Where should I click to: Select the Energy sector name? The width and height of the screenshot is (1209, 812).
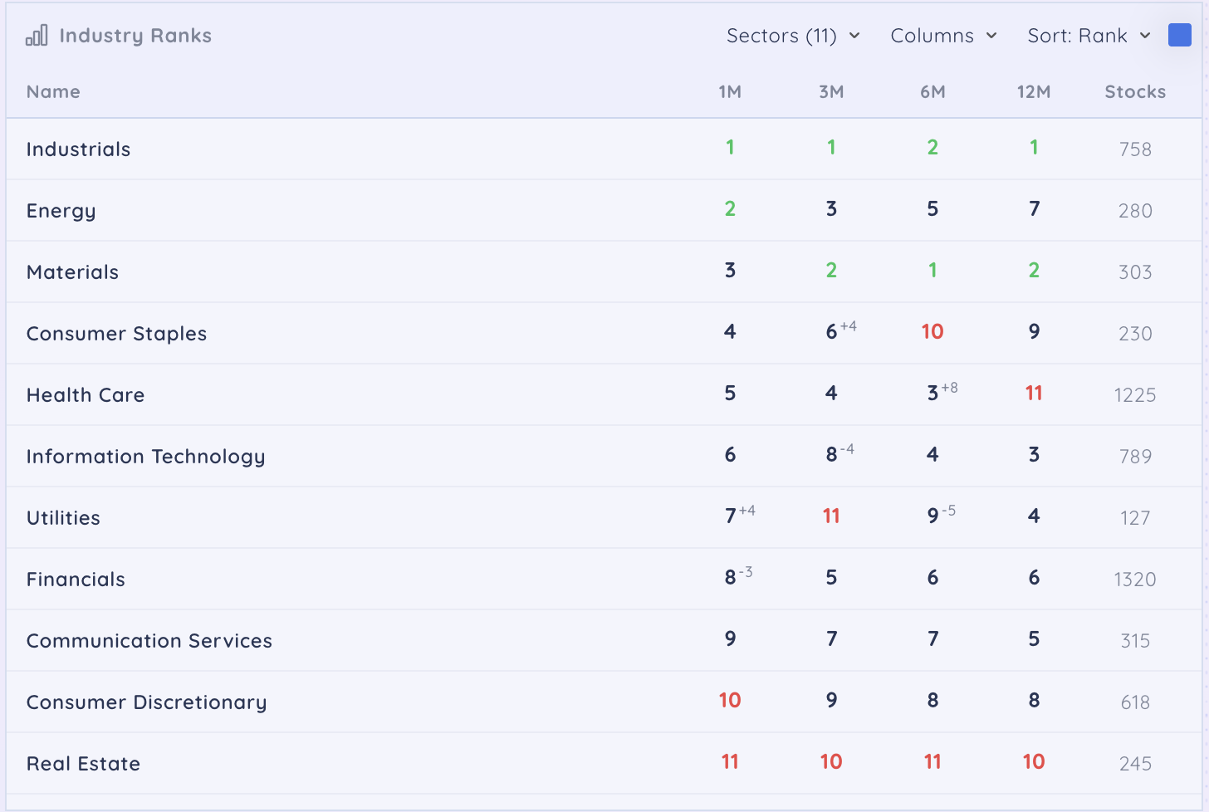click(61, 211)
